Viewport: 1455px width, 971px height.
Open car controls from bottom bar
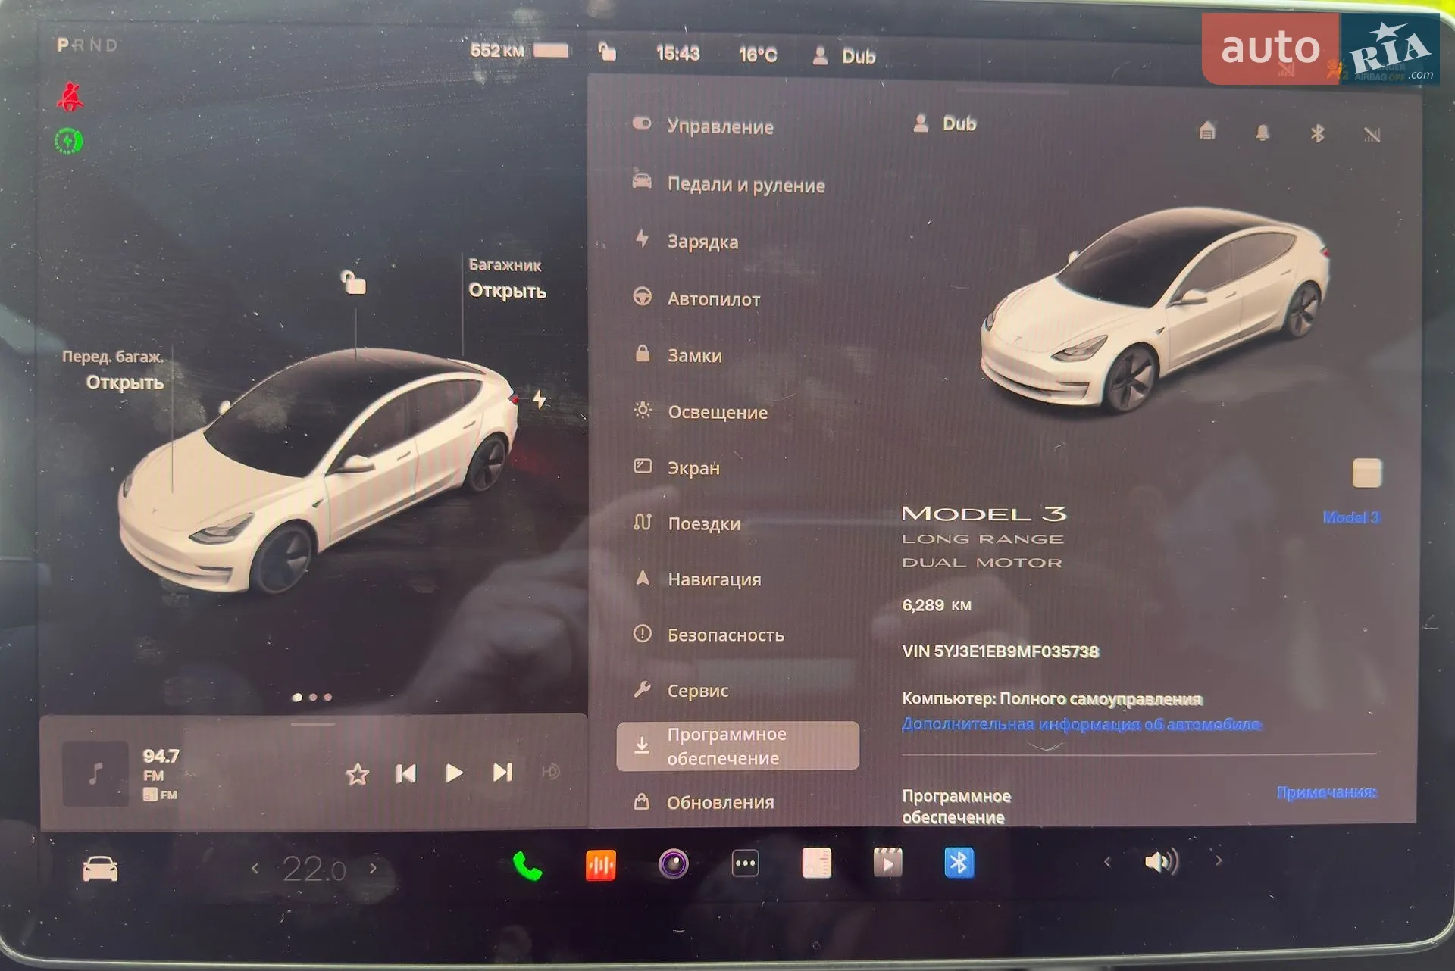(100, 869)
